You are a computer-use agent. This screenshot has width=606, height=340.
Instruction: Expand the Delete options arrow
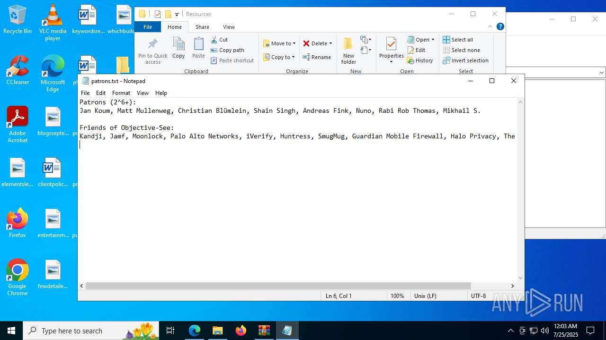point(330,43)
